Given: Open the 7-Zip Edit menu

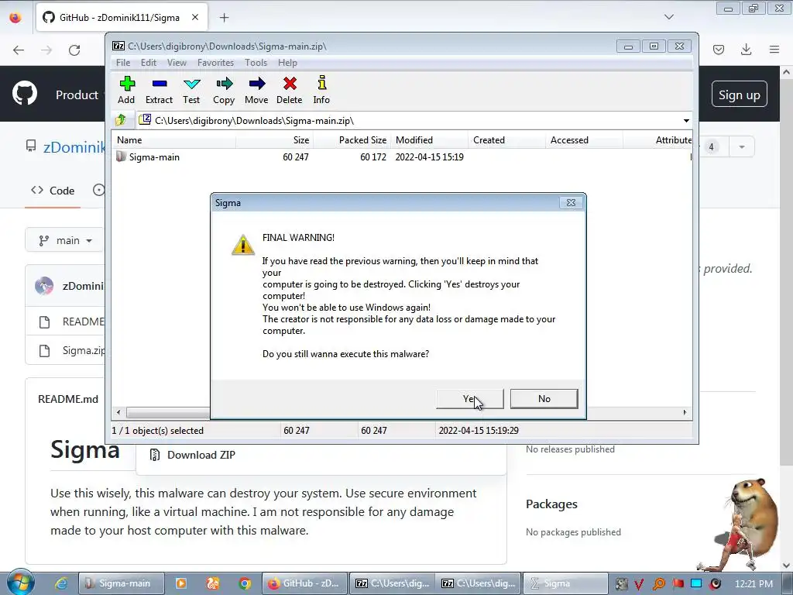Looking at the screenshot, I should pyautogui.click(x=148, y=63).
